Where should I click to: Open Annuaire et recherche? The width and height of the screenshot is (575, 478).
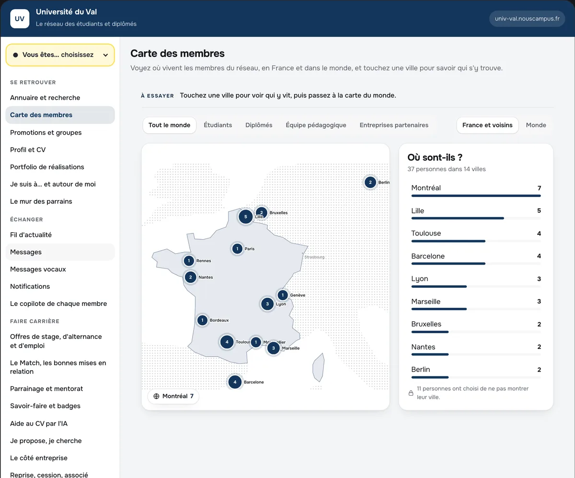pyautogui.click(x=60, y=97)
